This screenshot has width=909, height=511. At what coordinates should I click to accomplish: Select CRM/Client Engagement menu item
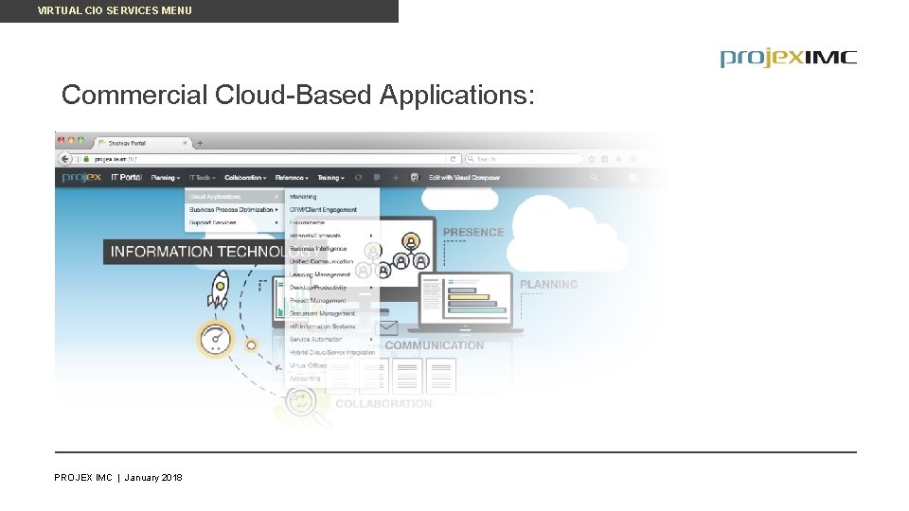[323, 210]
